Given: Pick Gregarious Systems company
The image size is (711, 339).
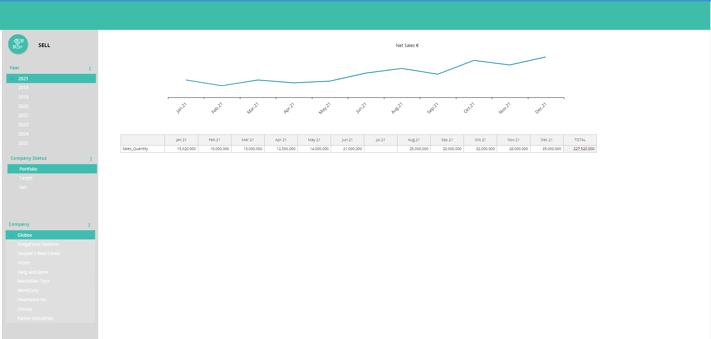Looking at the screenshot, I should pyautogui.click(x=38, y=244).
